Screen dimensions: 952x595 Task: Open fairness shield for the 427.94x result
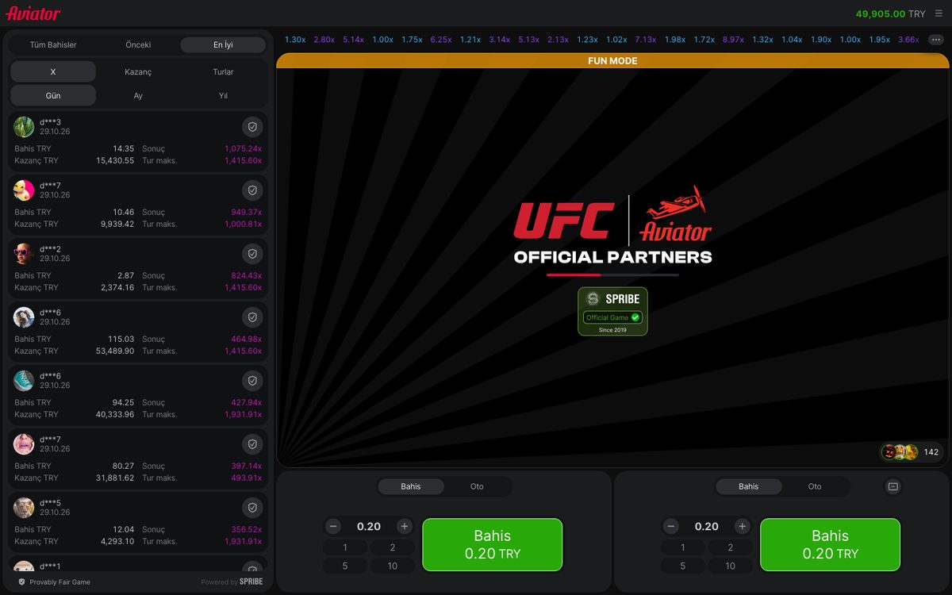pyautogui.click(x=252, y=381)
